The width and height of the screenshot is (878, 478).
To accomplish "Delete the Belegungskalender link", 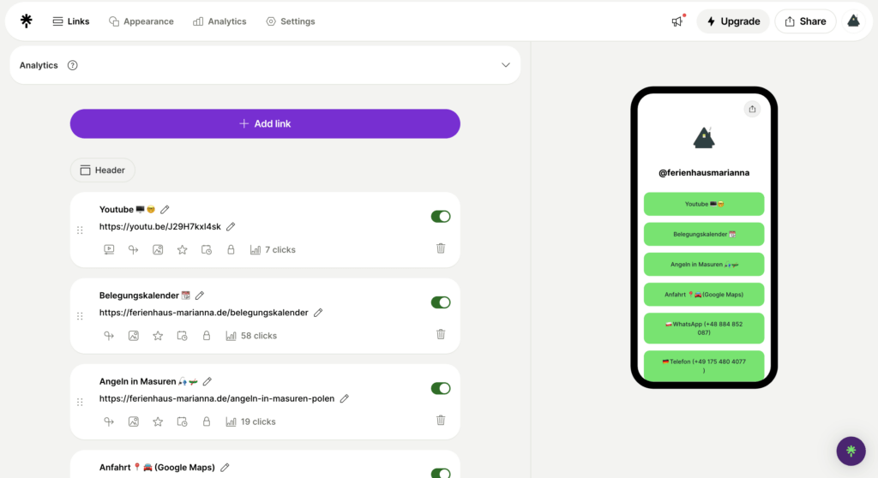I will click(441, 334).
